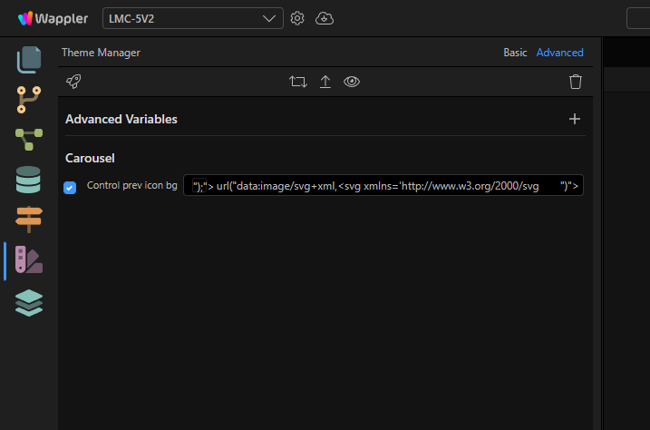Toggle the eye preview icon

pyautogui.click(x=352, y=82)
